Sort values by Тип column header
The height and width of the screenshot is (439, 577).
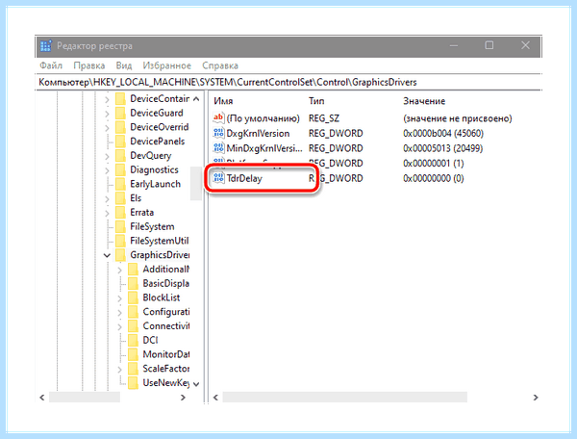tap(316, 101)
